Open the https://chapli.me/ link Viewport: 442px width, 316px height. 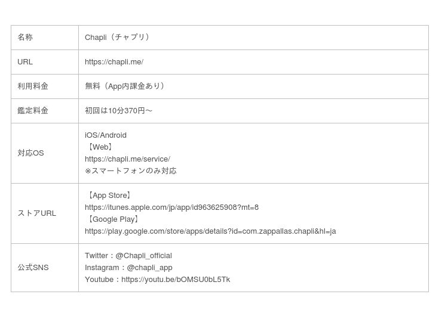tap(114, 62)
